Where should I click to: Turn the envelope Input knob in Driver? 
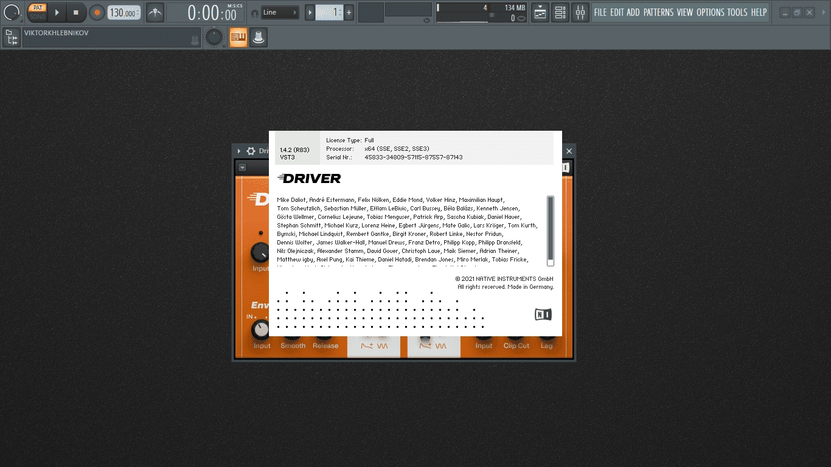click(260, 330)
